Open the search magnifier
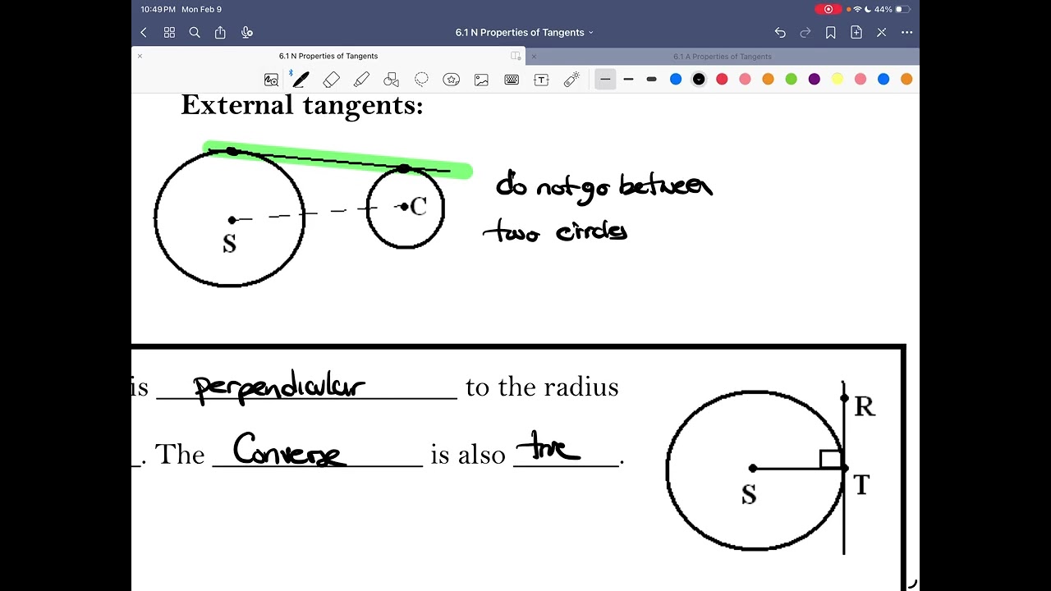Image resolution: width=1051 pixels, height=591 pixels. click(195, 33)
